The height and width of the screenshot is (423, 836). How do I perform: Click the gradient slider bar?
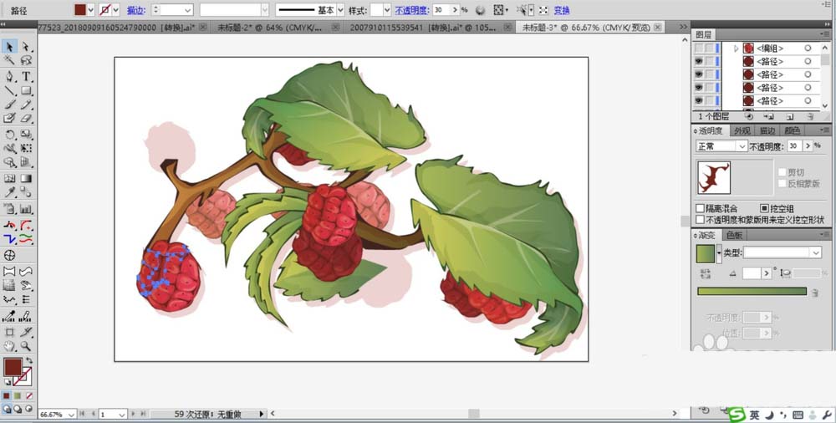pos(752,291)
